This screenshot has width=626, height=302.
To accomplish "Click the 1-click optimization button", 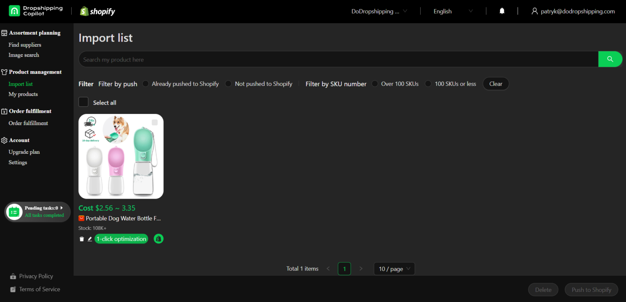I will (121, 239).
